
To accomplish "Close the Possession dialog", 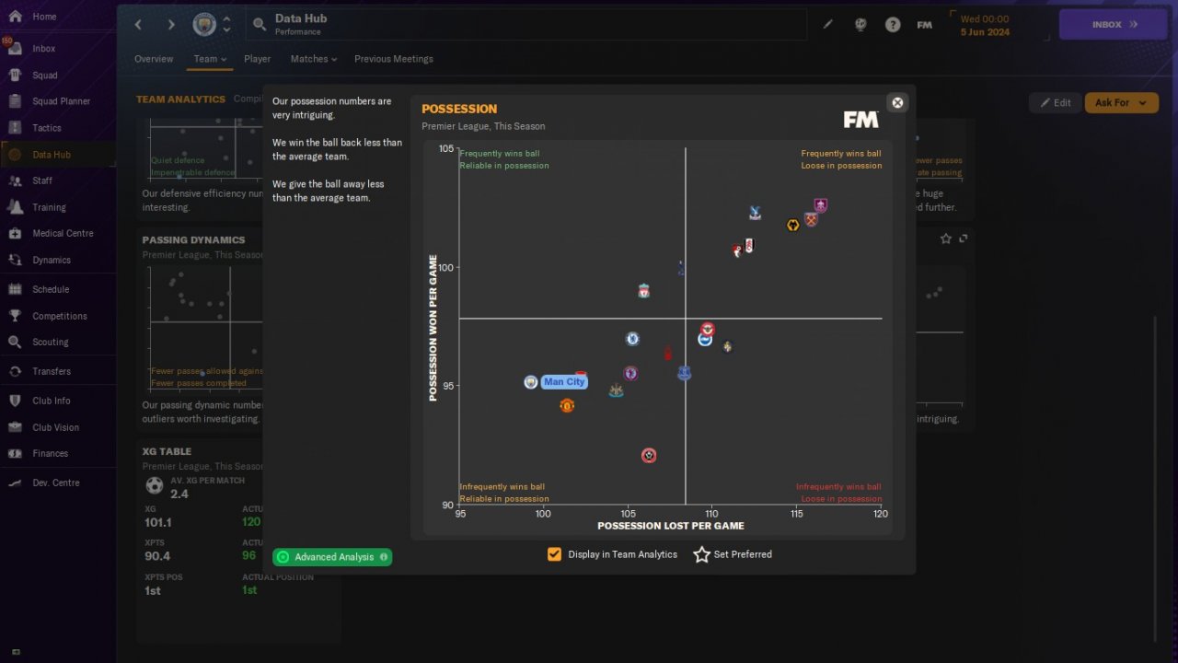I will tap(898, 102).
